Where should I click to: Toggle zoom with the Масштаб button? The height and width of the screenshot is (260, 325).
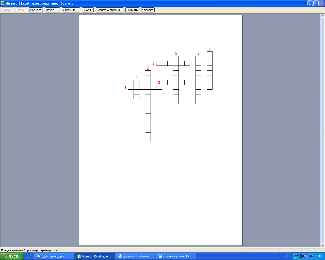tap(36, 10)
